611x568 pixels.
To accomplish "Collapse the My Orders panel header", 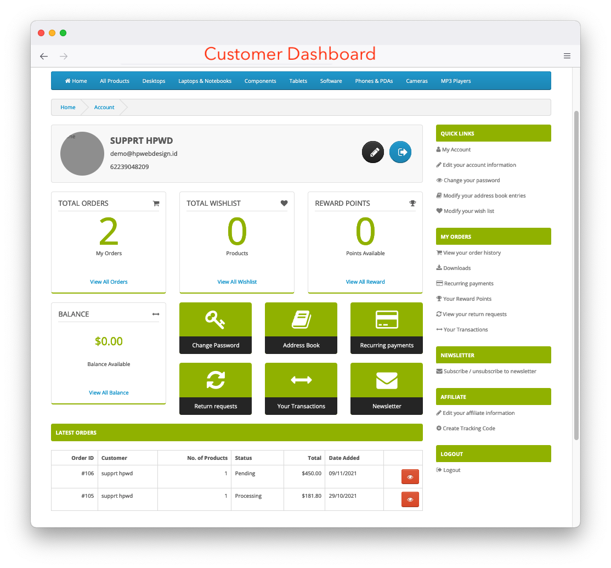I will point(493,236).
